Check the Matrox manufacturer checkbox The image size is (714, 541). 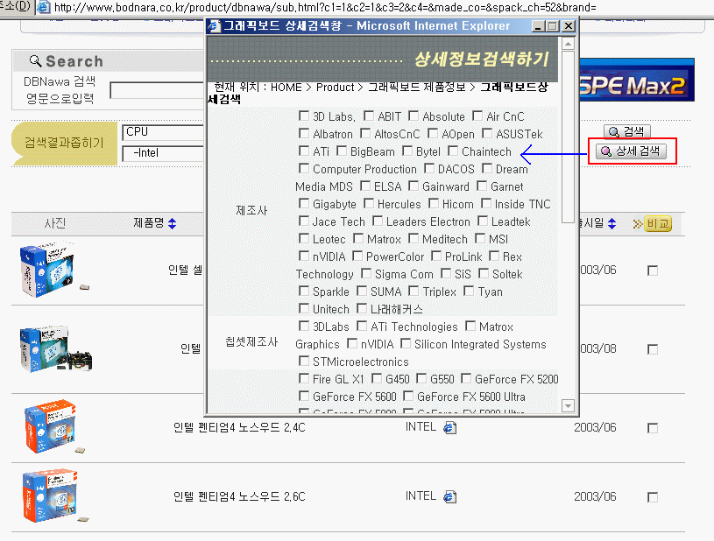[x=358, y=238]
